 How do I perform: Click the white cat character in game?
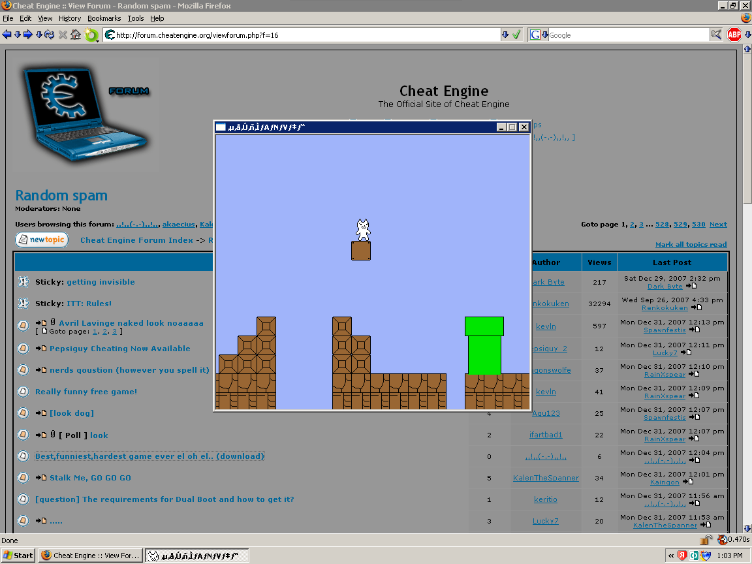coord(363,230)
